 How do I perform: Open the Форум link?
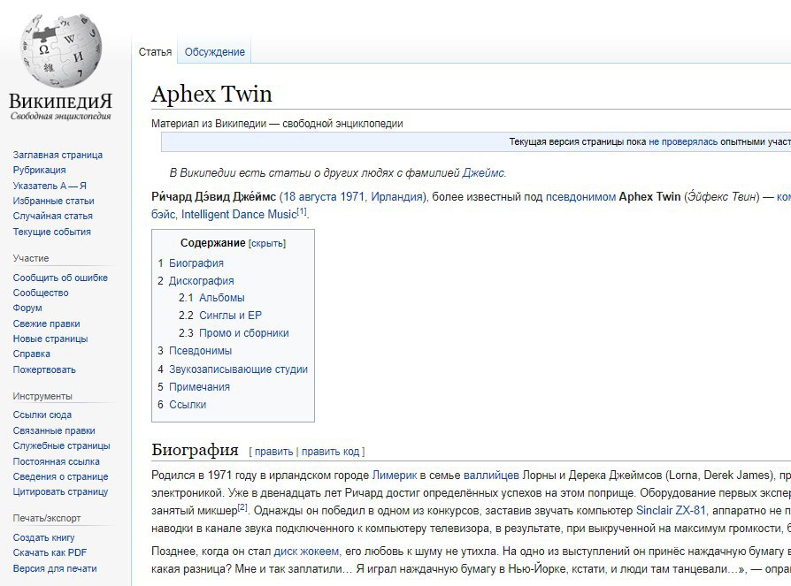[x=27, y=308]
